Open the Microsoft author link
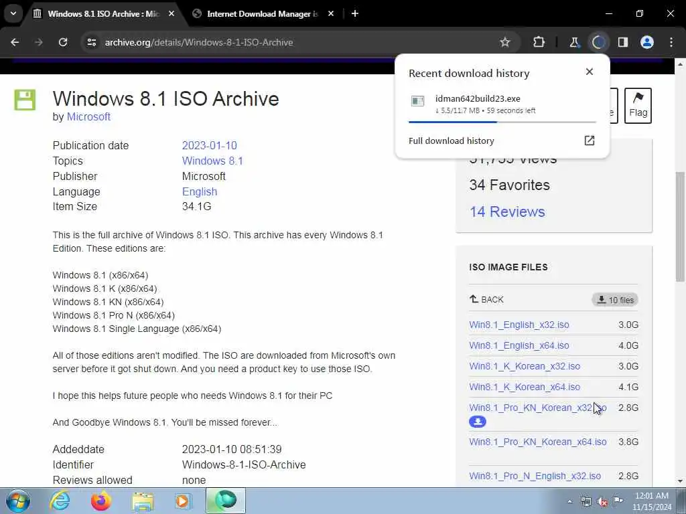 (88, 116)
